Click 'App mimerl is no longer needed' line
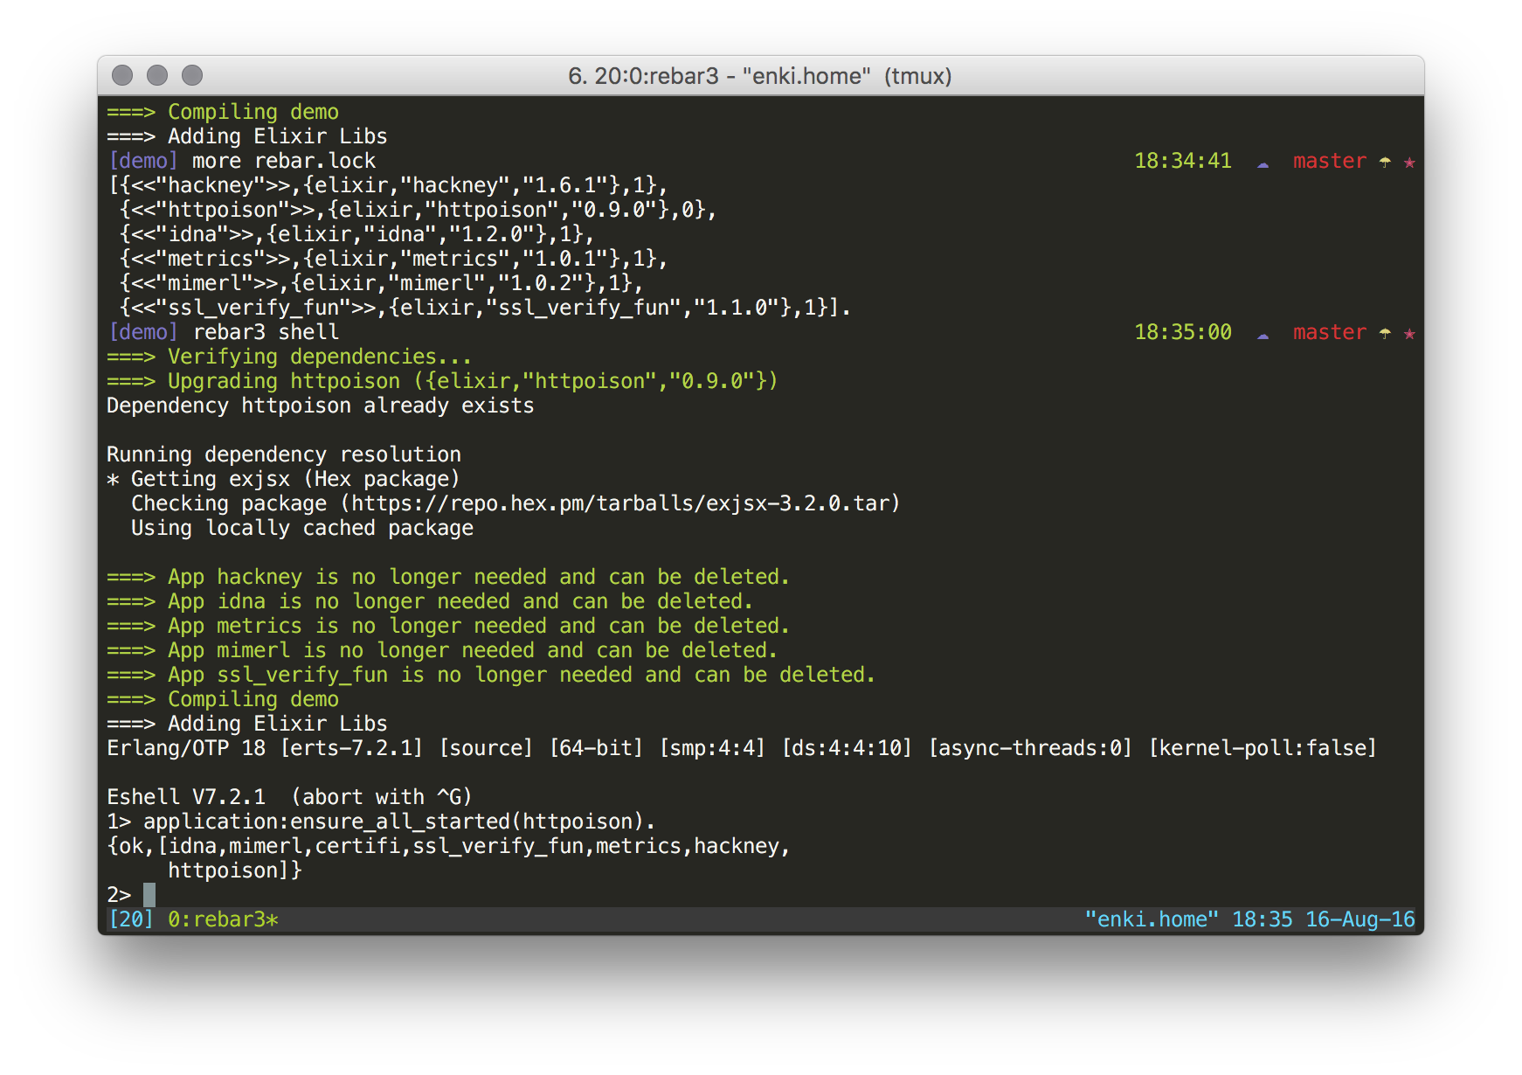1522x1075 pixels. coord(442,650)
